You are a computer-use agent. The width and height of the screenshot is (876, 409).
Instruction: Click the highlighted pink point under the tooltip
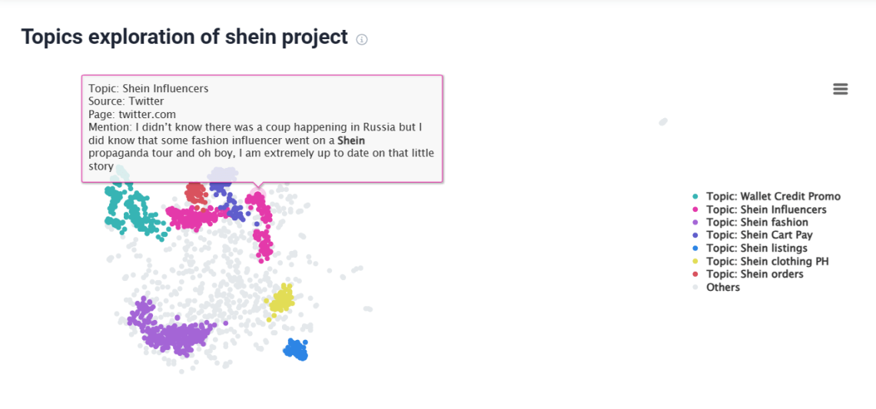tap(257, 195)
